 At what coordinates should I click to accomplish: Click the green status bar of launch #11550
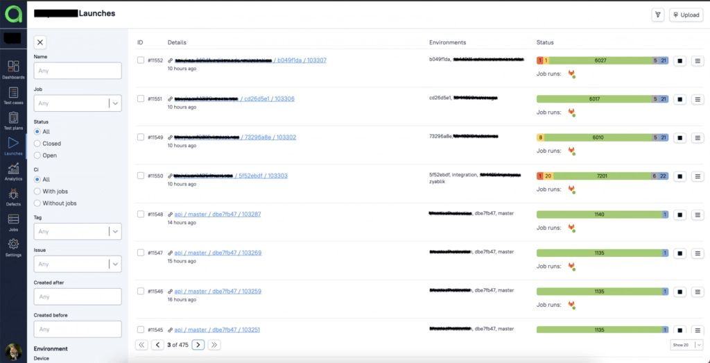click(600, 176)
